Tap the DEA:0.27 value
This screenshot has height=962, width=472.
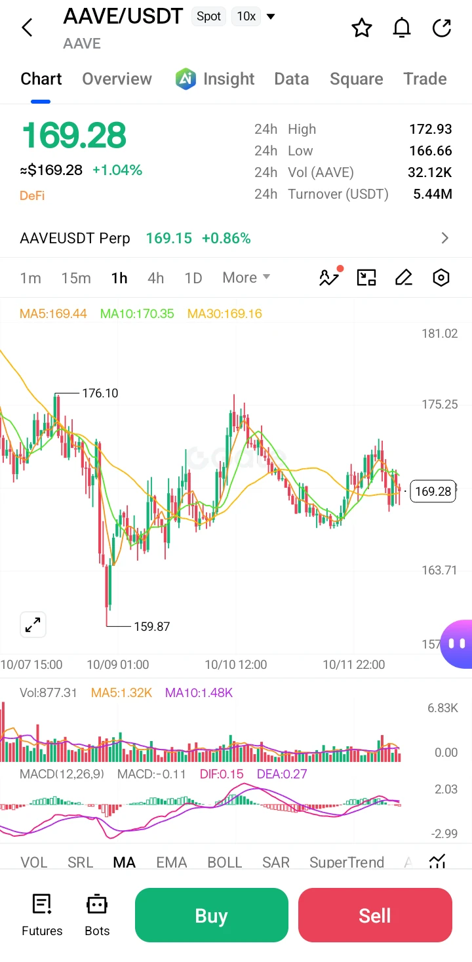click(282, 774)
